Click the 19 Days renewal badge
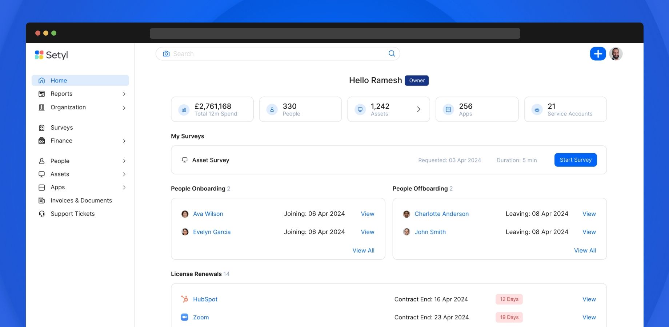The height and width of the screenshot is (327, 669). (x=509, y=317)
